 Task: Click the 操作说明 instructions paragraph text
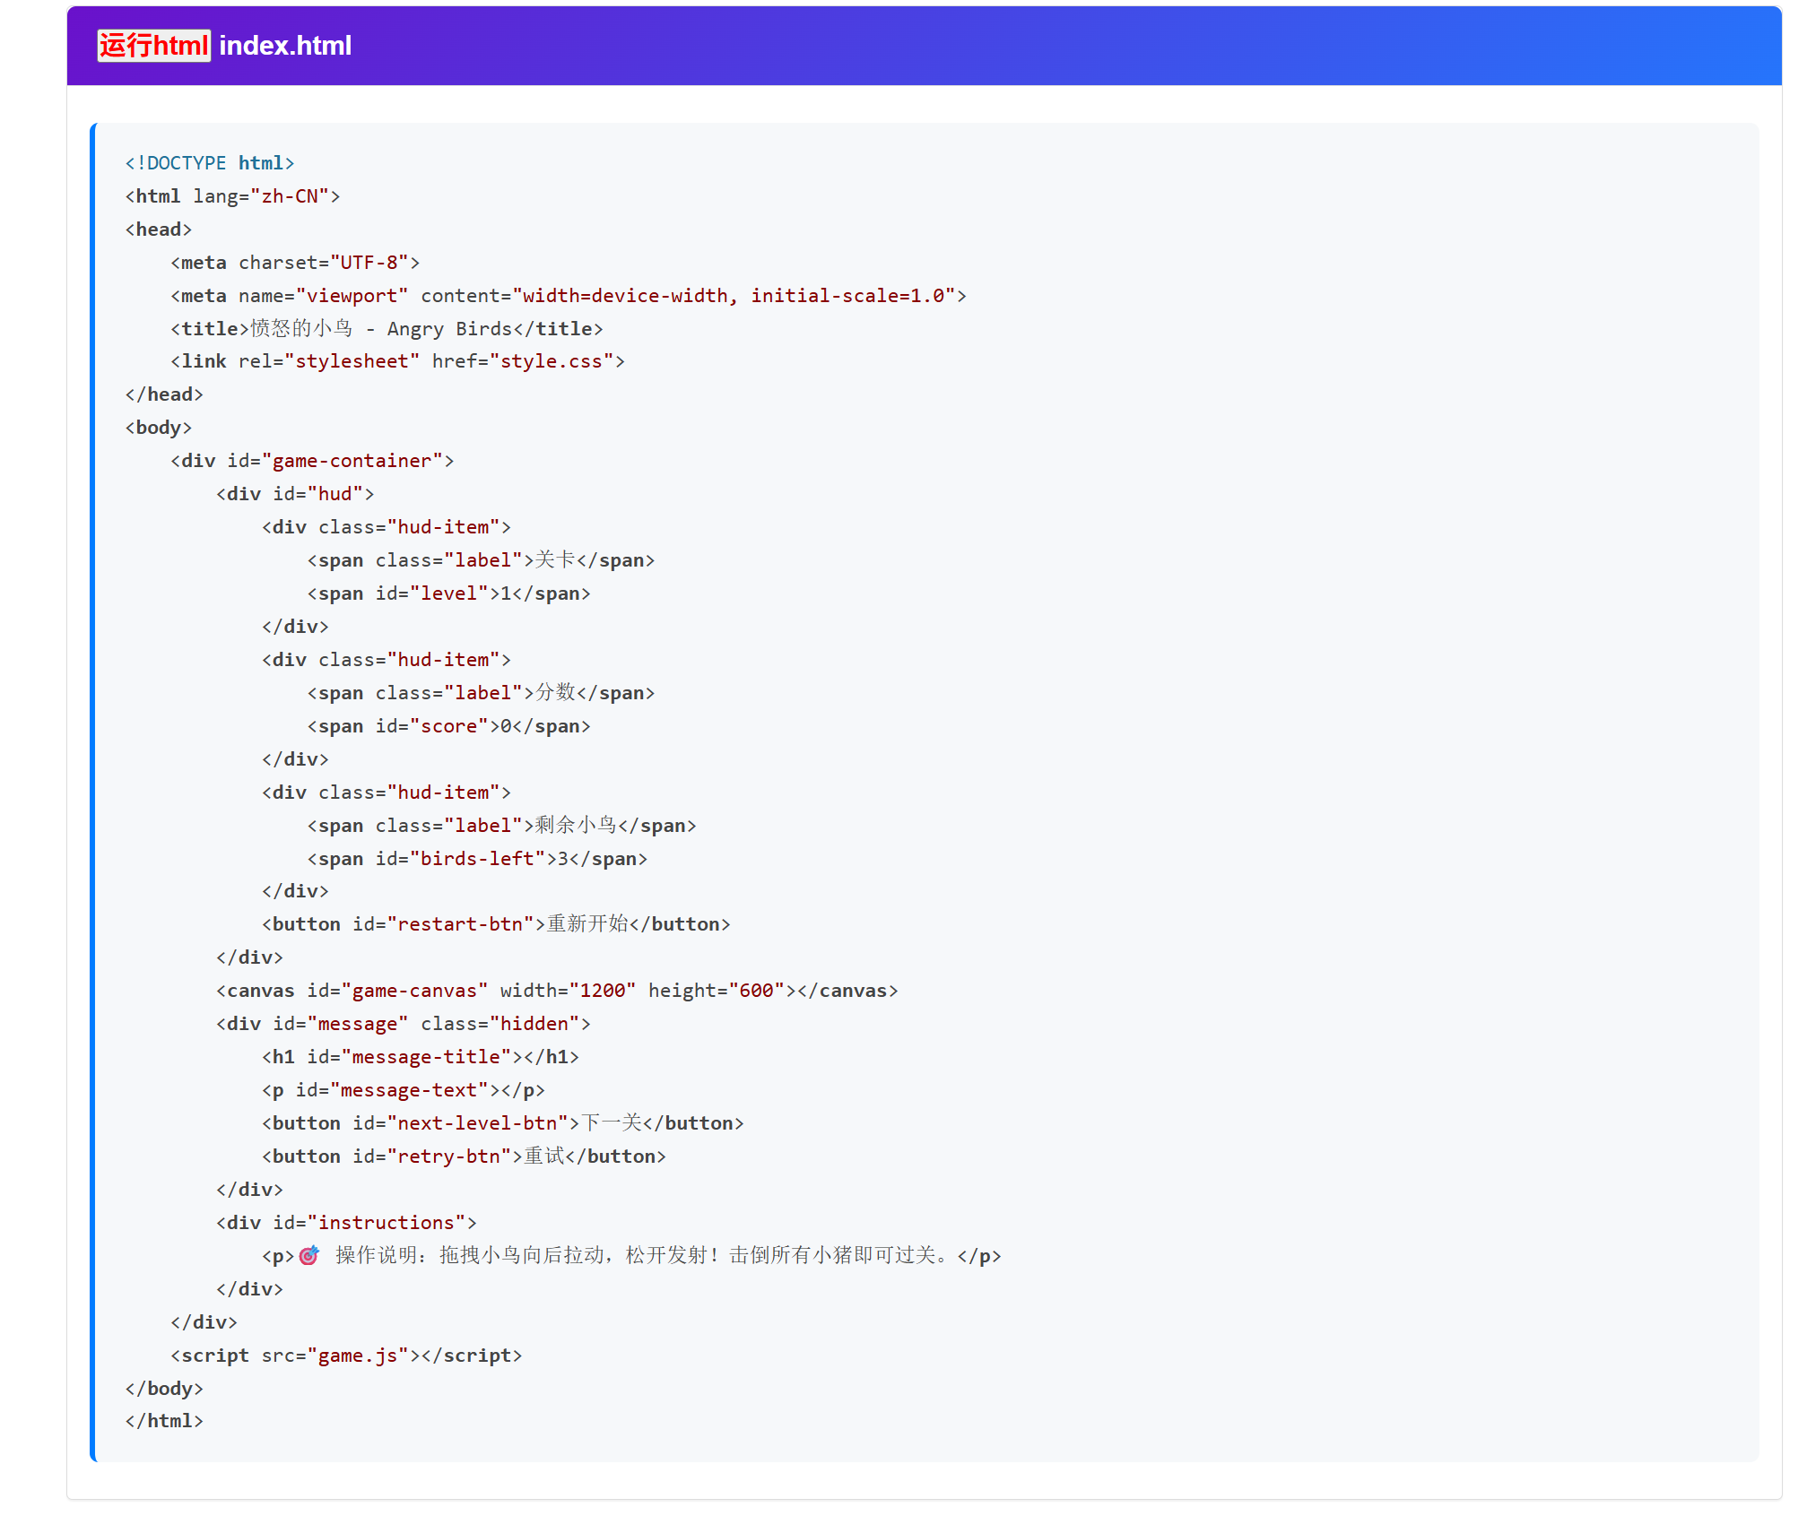tap(642, 1255)
